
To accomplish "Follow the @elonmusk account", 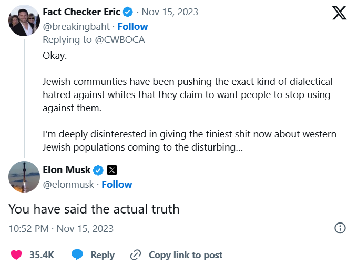I will coord(117,184).
